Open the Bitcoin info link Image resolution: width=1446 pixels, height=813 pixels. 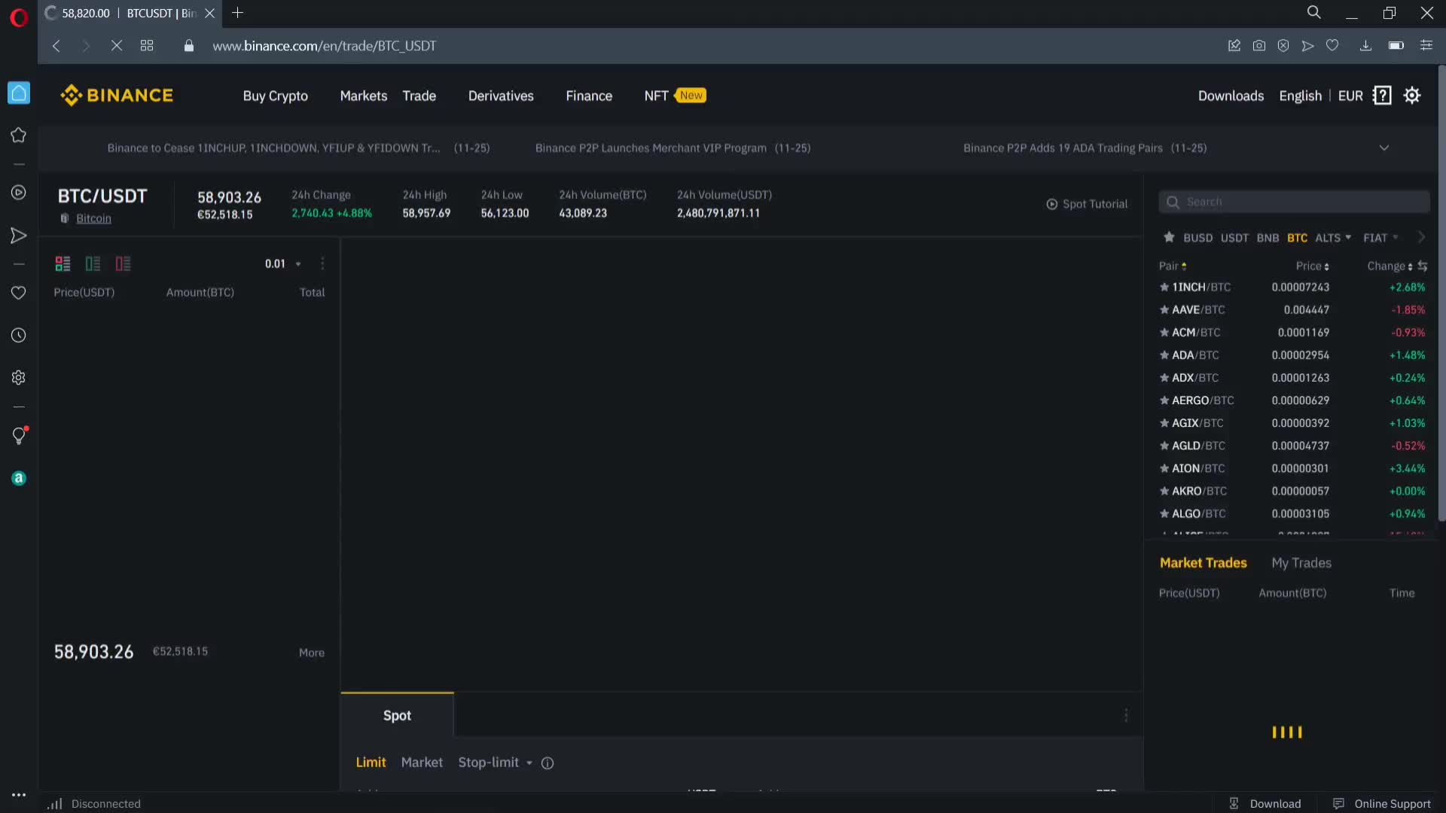pyautogui.click(x=93, y=218)
